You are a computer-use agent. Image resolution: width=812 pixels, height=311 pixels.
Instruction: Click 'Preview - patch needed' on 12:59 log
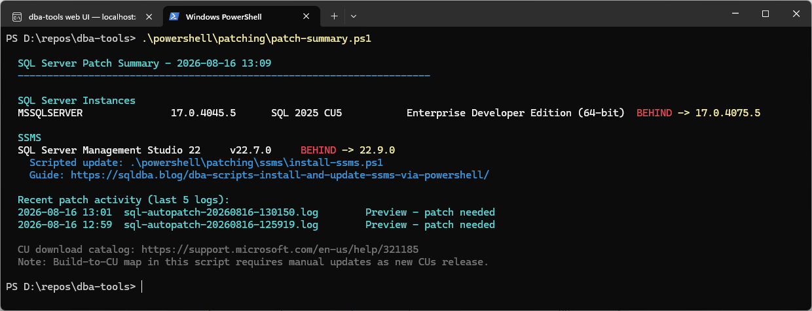point(430,225)
